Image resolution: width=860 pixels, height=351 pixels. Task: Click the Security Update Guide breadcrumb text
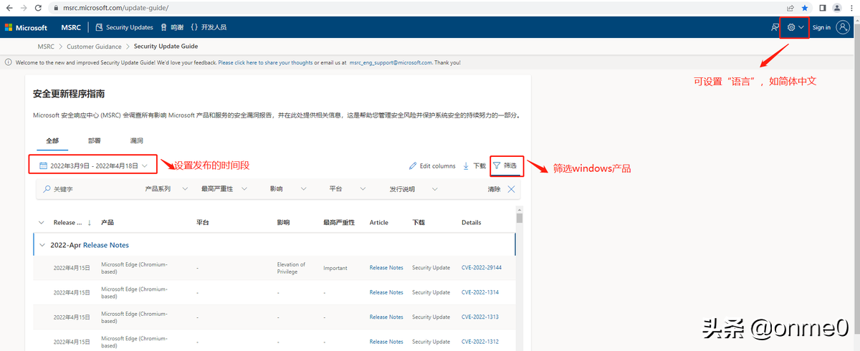tap(166, 47)
